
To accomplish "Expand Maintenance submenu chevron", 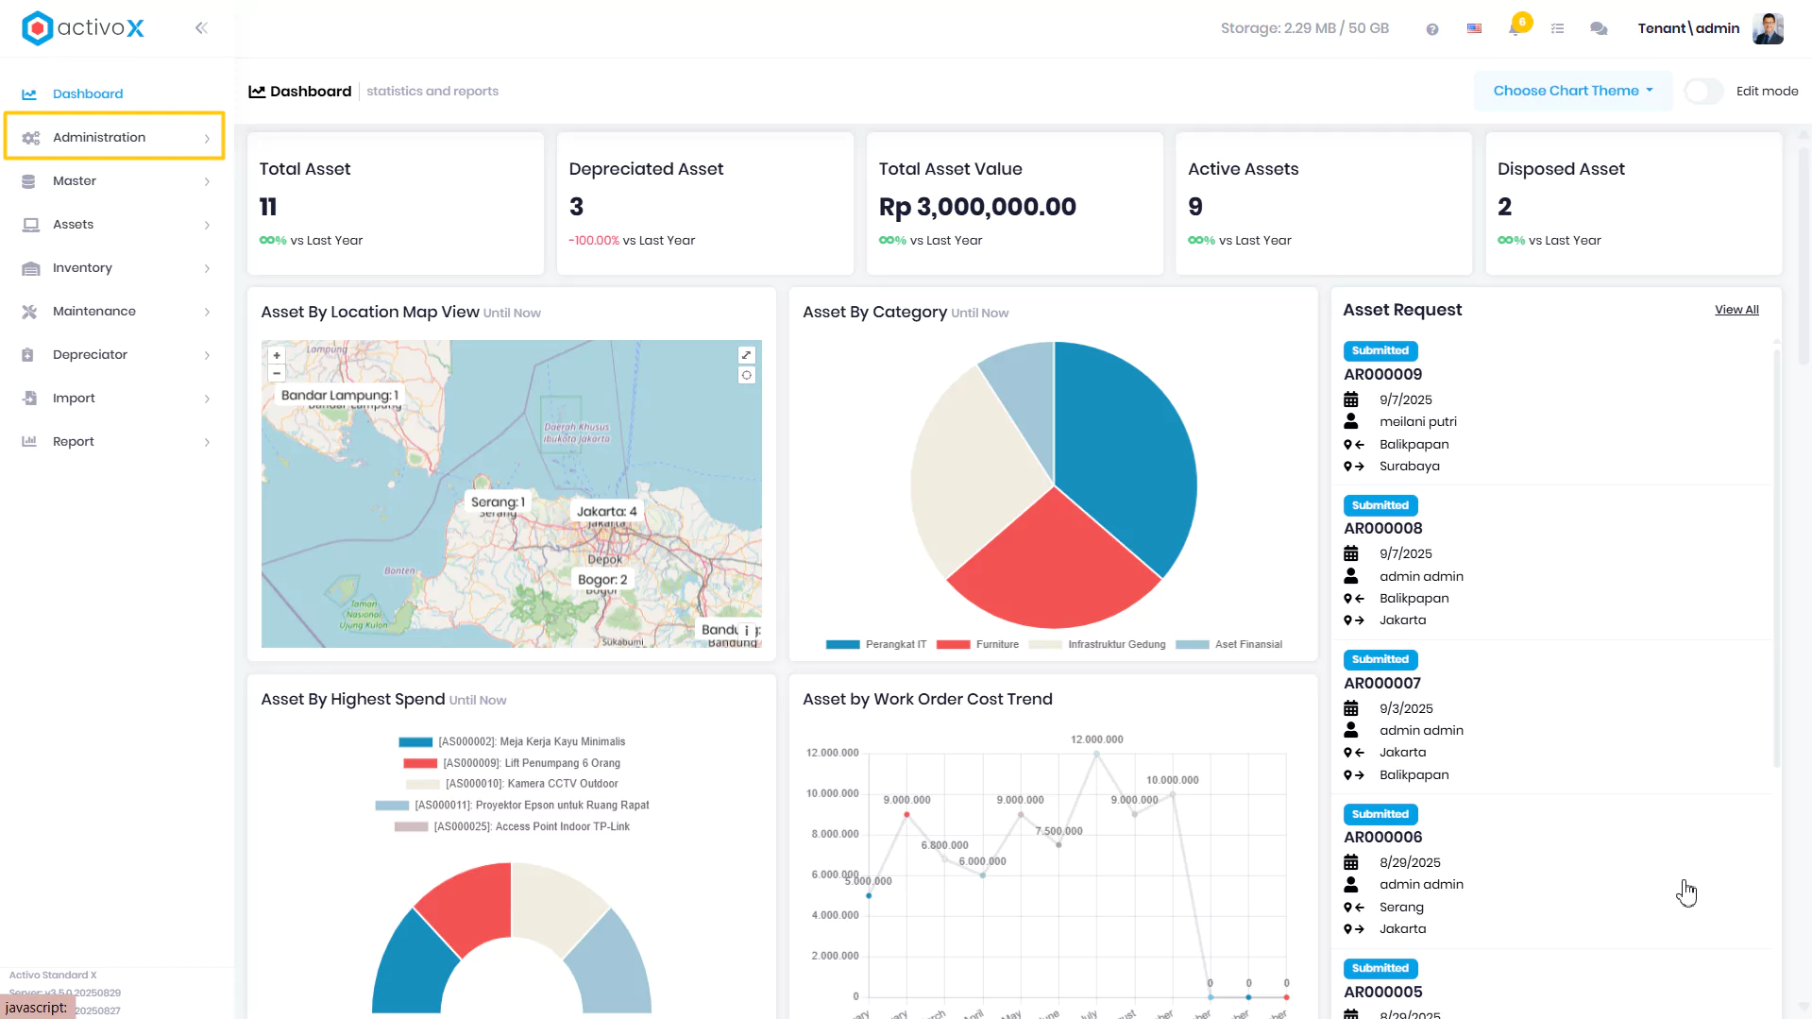I will [207, 313].
